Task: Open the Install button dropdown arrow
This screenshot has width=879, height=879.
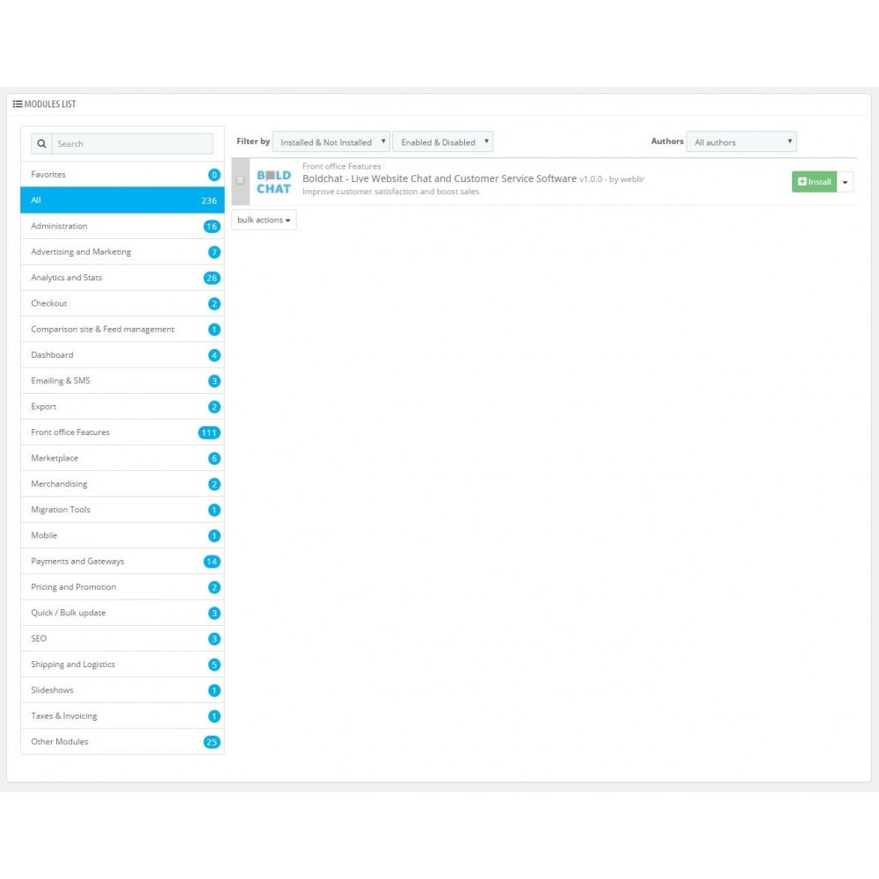Action: click(x=845, y=182)
